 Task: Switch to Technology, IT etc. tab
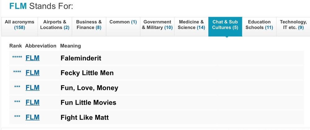[293, 27]
